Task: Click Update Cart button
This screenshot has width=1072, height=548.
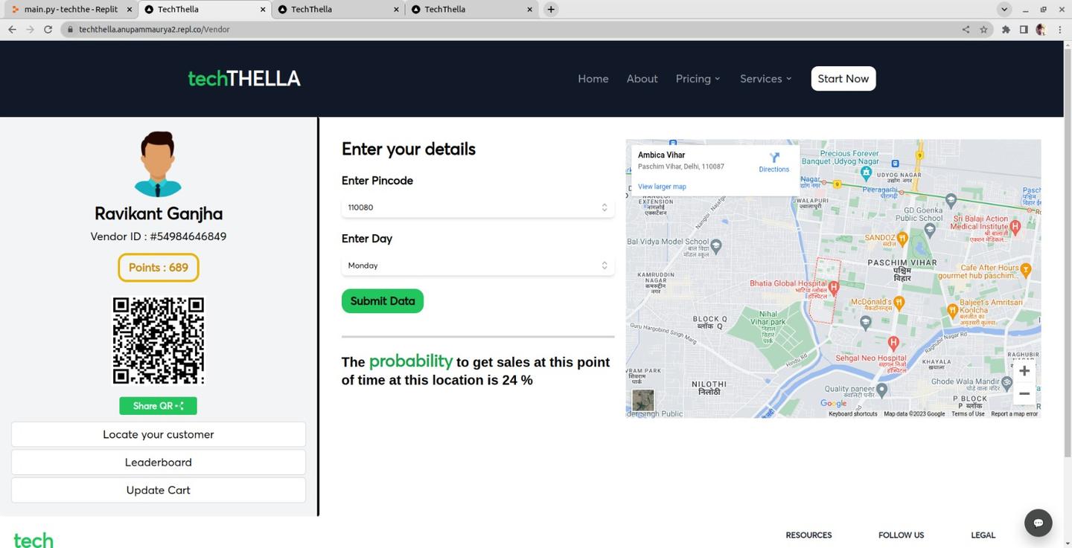Action: pyautogui.click(x=159, y=490)
